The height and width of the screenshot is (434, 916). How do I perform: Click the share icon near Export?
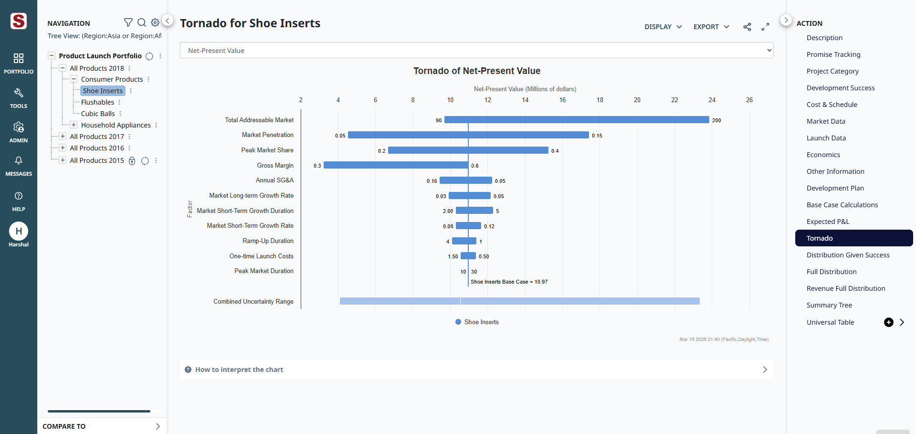pos(747,27)
